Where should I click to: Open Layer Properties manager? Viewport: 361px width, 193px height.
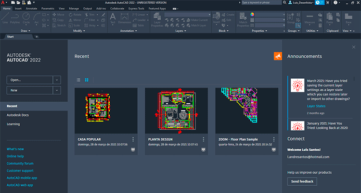[x=157, y=20]
